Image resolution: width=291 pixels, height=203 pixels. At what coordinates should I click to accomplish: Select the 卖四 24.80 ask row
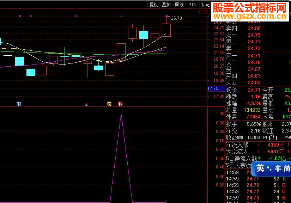(258, 28)
